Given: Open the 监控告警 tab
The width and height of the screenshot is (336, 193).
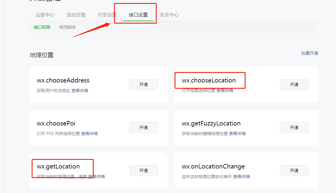Looking at the screenshot, I should [76, 15].
